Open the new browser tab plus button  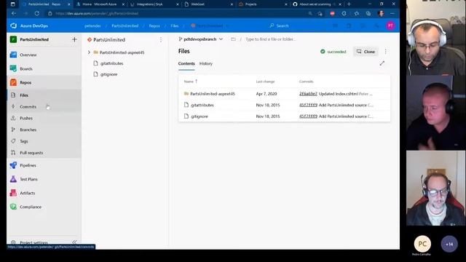click(349, 4)
